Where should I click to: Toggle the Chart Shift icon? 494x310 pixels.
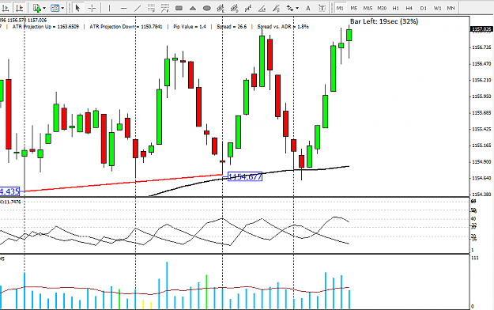[20, 8]
